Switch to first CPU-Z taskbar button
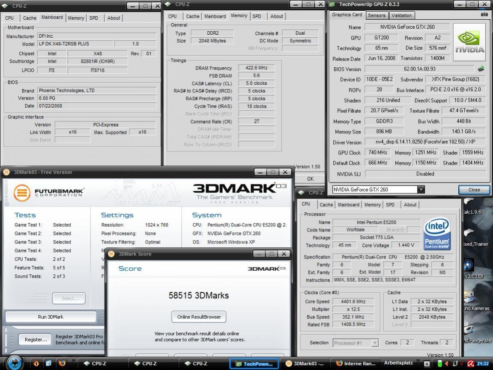 pyautogui.click(x=102, y=364)
